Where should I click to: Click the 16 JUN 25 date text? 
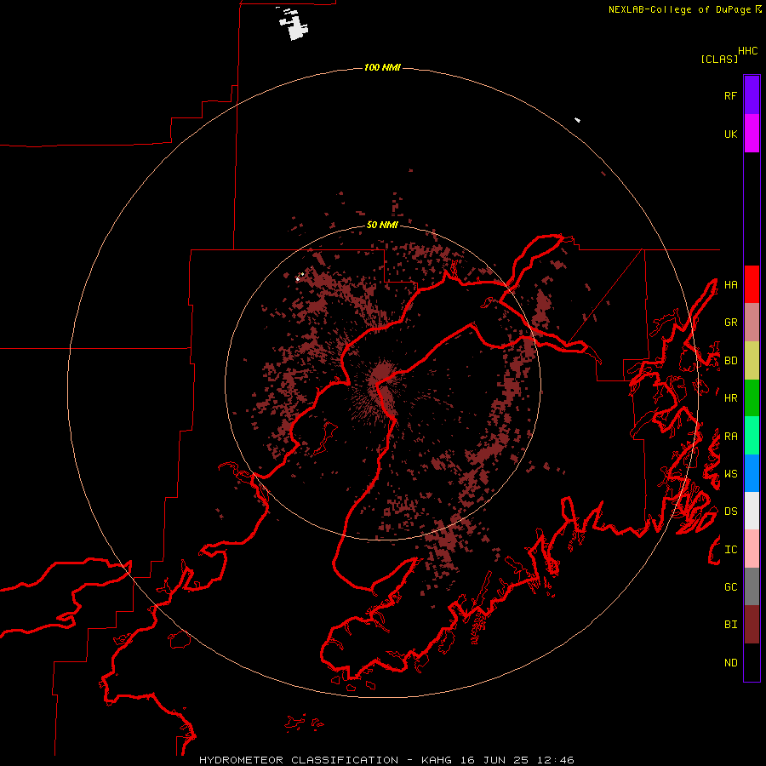tap(494, 760)
